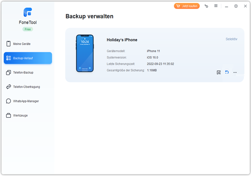Click the Jetzt kaufen button
251x176 pixels.
pos(187,6)
